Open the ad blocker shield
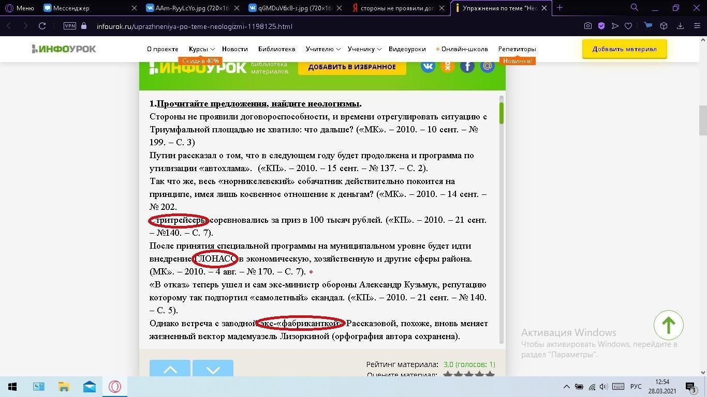Image resolution: width=707 pixels, height=397 pixels. tap(601, 26)
